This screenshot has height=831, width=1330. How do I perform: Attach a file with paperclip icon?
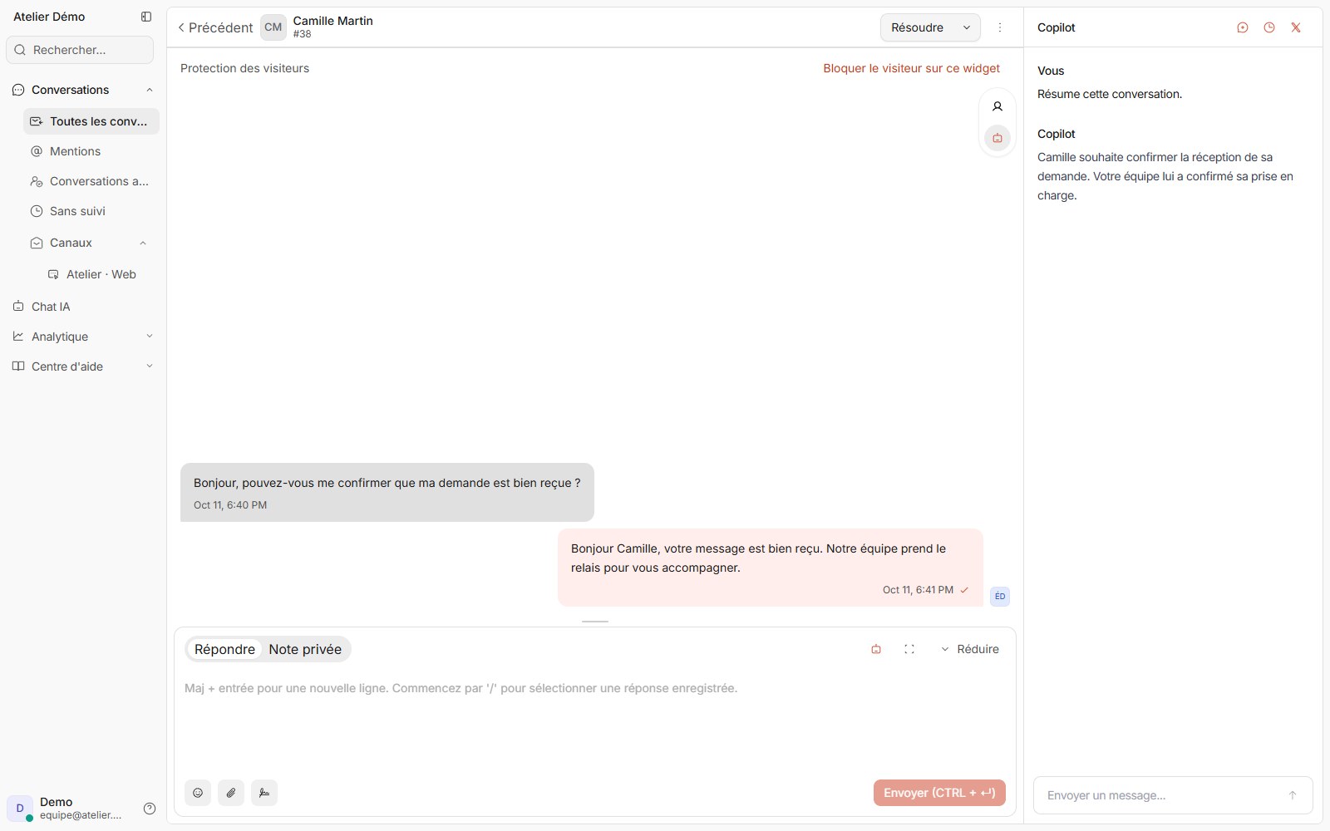coord(231,793)
